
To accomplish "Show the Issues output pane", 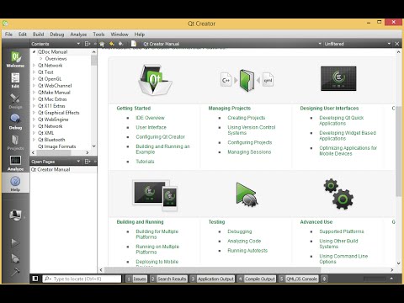I will (136, 279).
